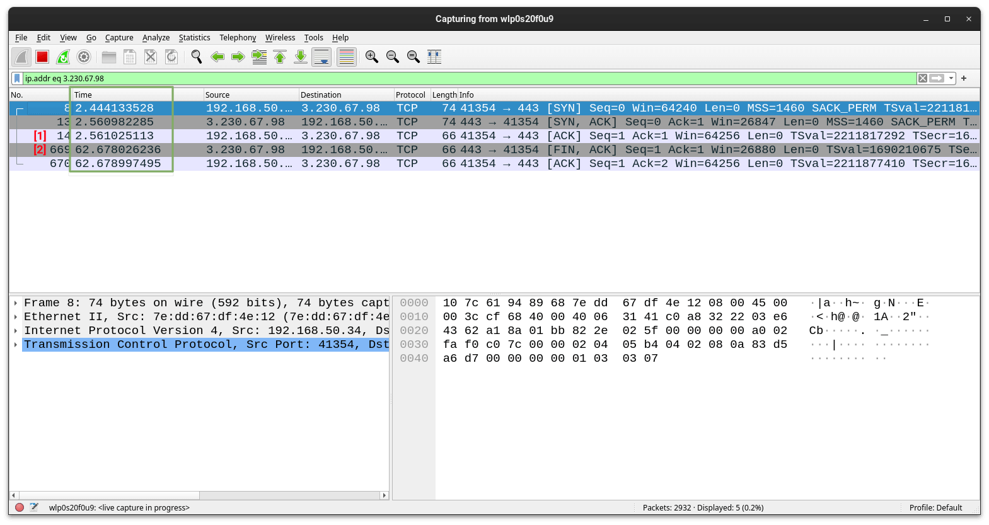989x525 pixels.
Task: Select packet at time 2.561025113
Action: 494,136
